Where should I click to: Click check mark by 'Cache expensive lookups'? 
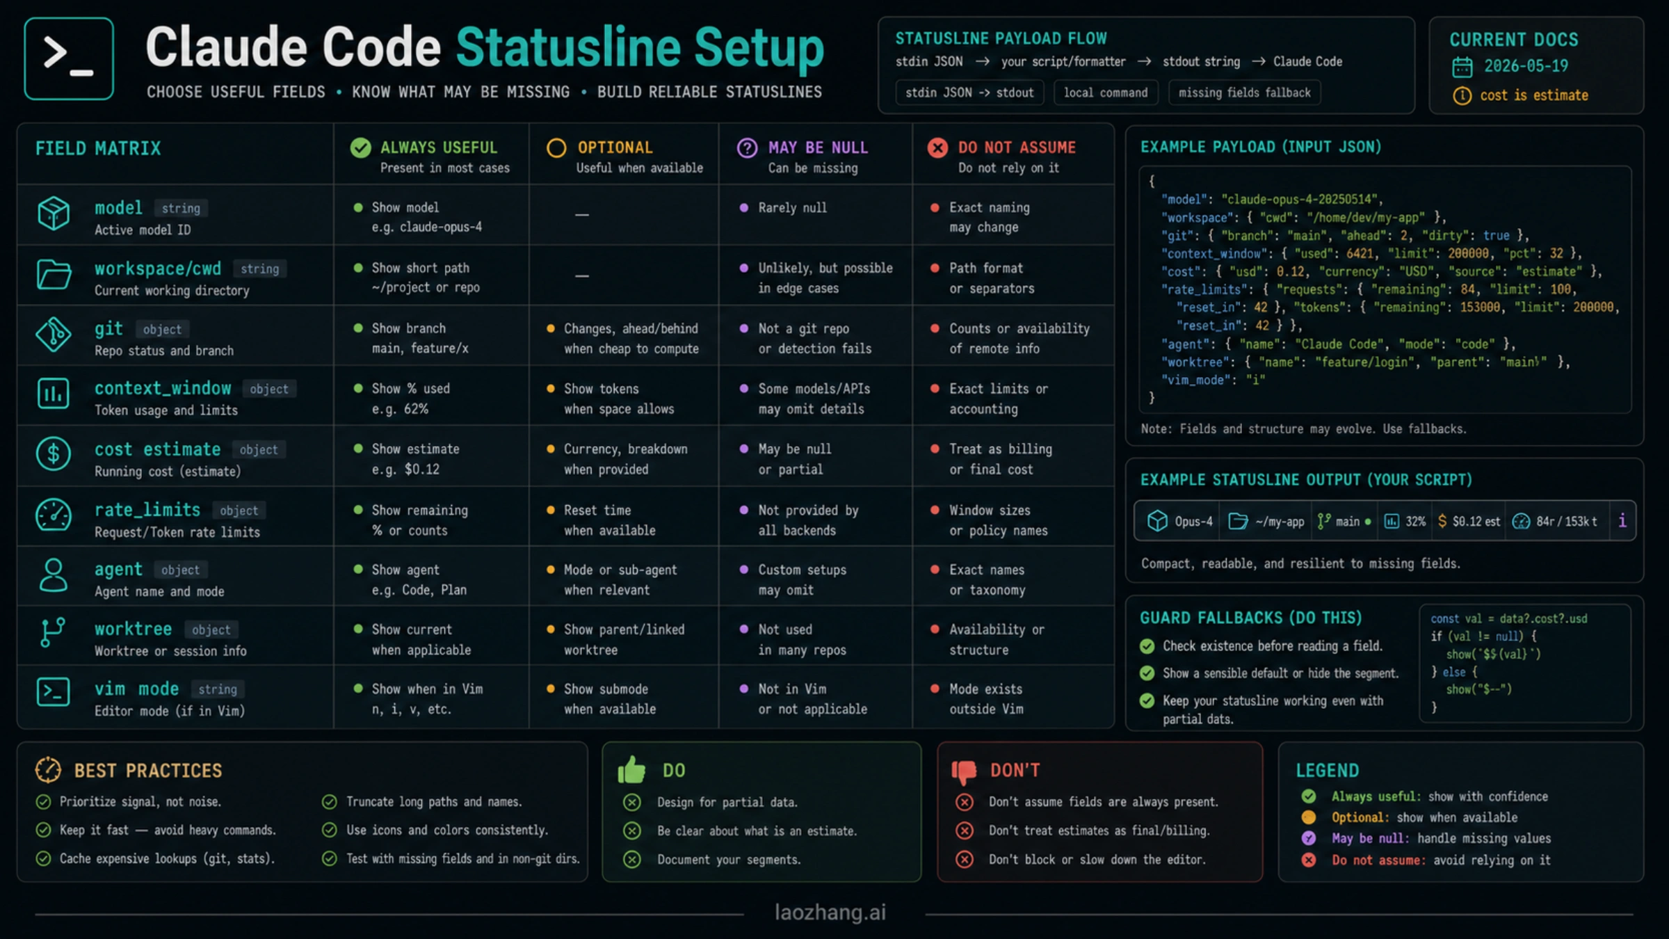pyautogui.click(x=43, y=858)
